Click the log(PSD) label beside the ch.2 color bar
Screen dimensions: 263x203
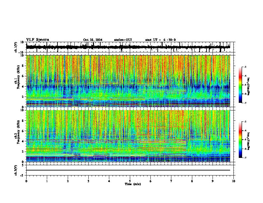pos(249,141)
